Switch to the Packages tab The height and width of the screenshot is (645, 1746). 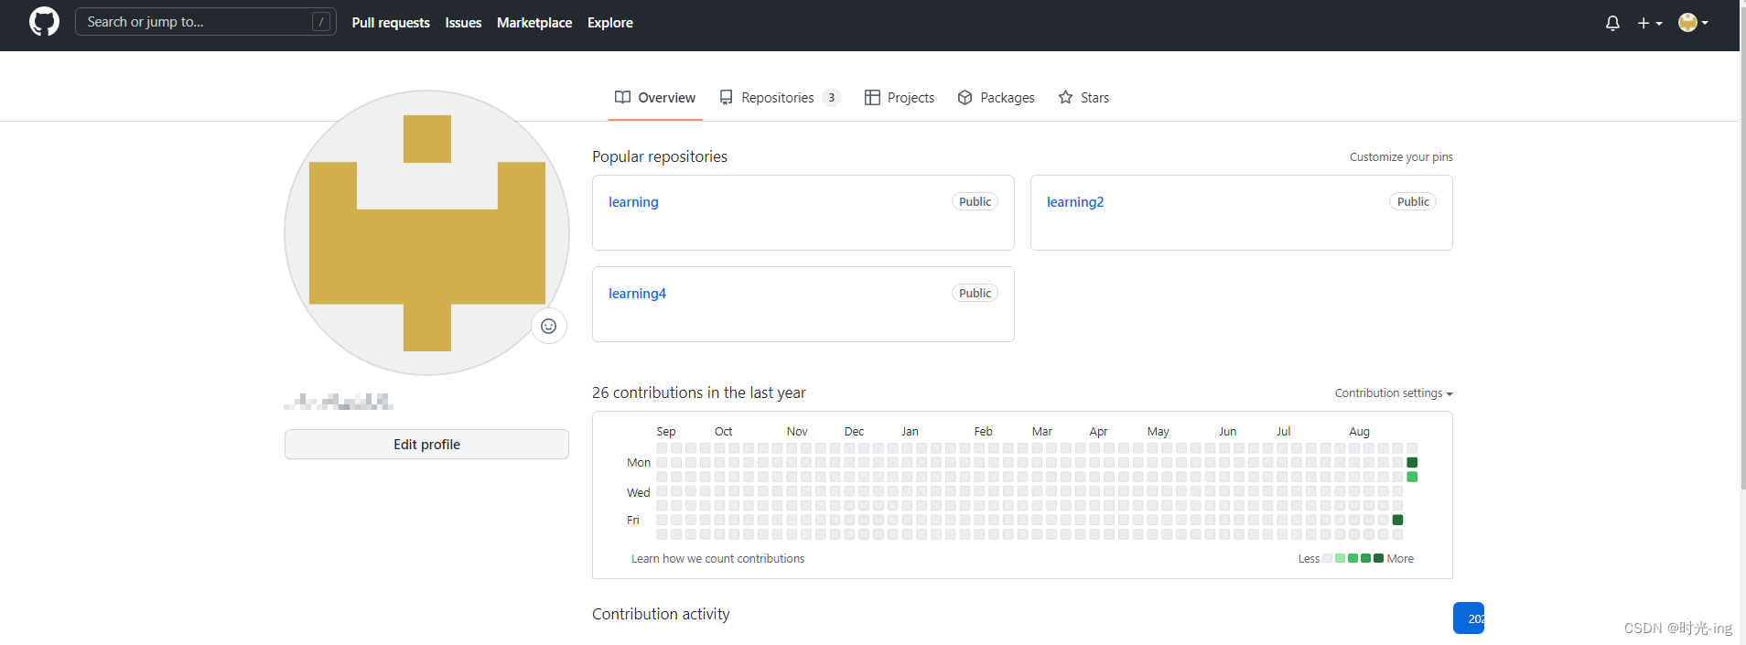[x=996, y=98]
